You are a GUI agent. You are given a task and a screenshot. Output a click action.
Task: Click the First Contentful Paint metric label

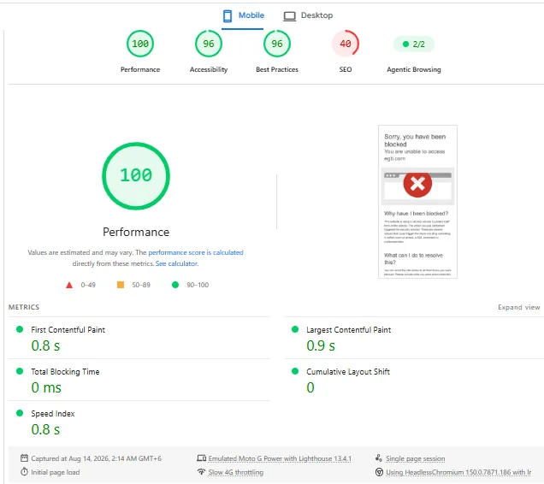pyautogui.click(x=68, y=329)
